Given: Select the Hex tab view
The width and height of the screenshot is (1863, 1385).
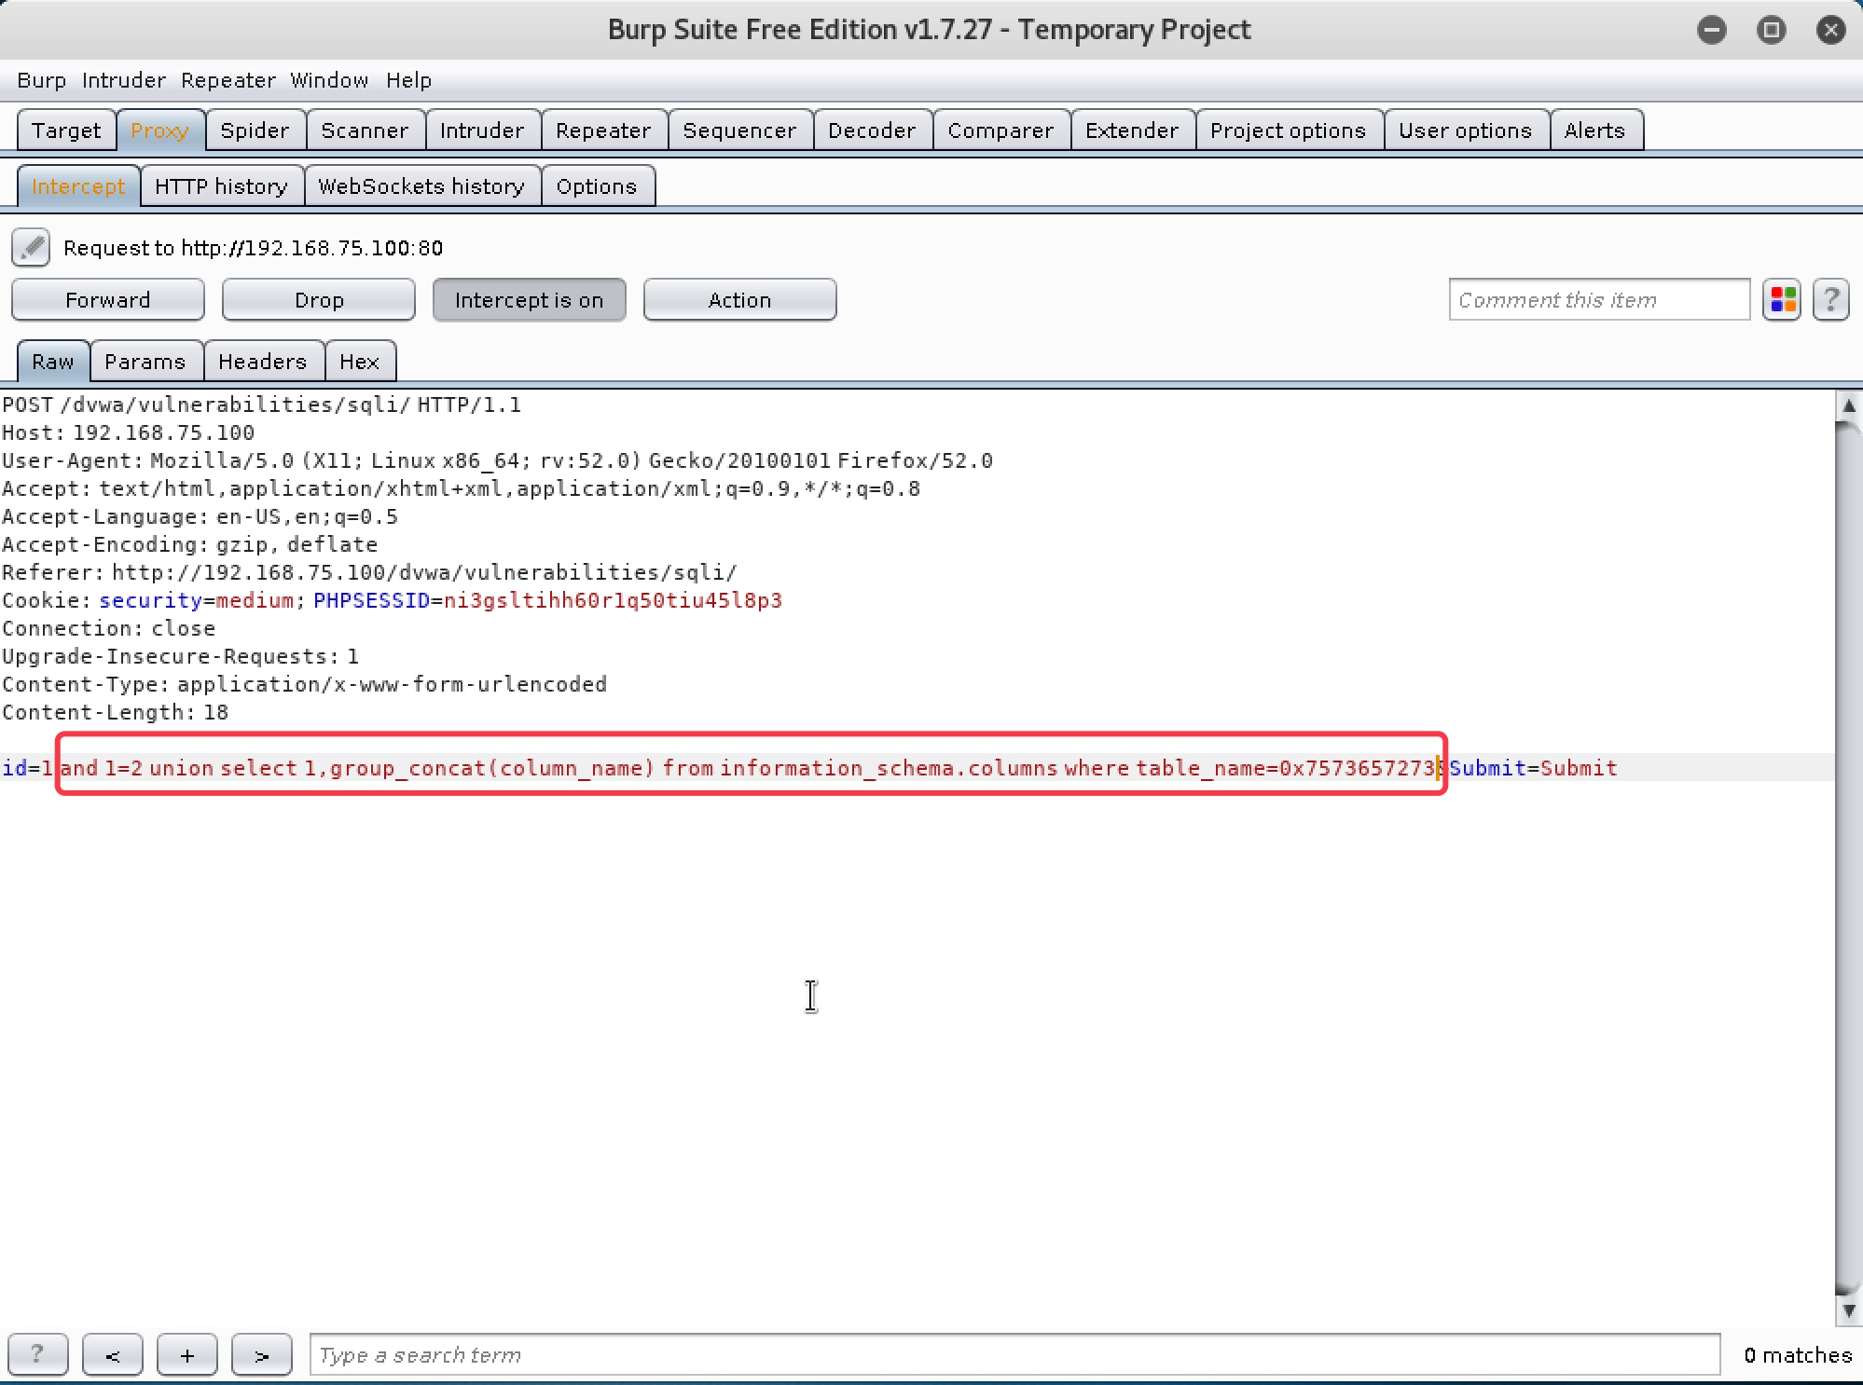Looking at the screenshot, I should tap(356, 361).
